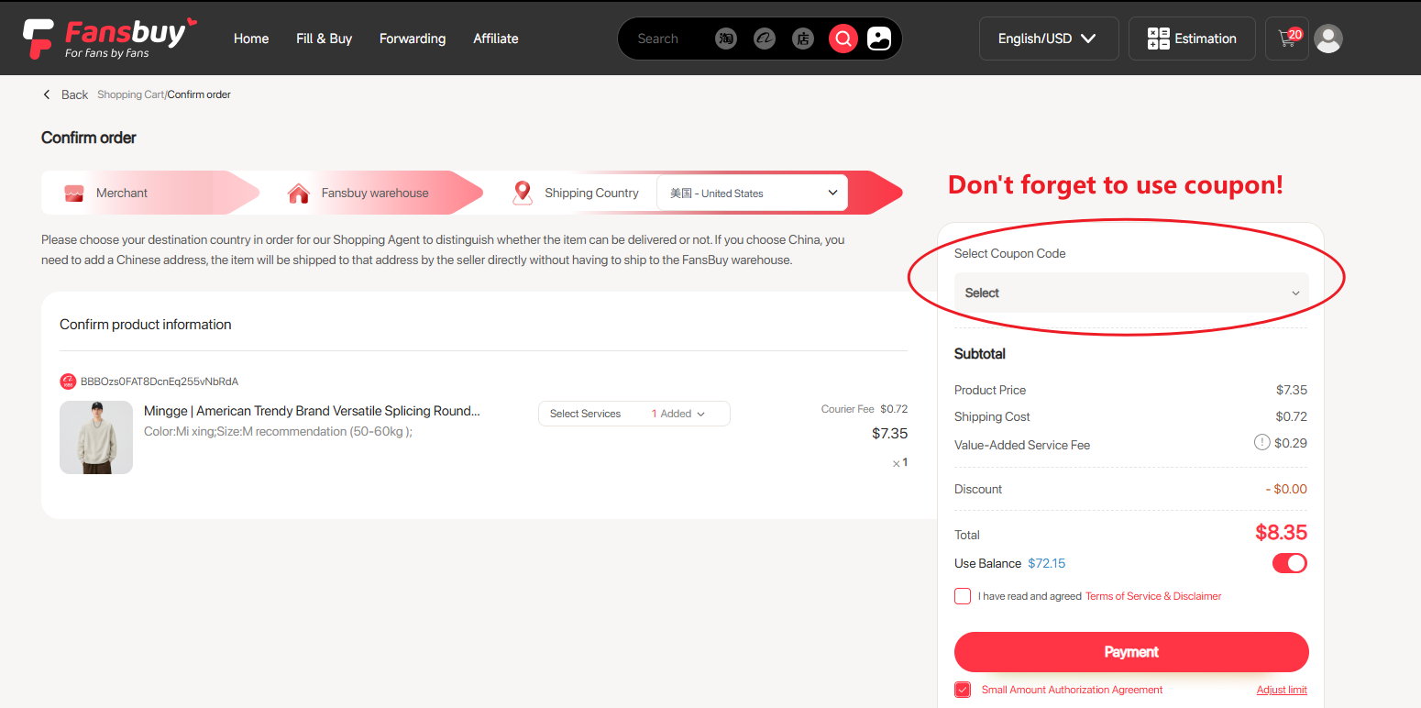Click the Payment button
Viewport: 1421px width, 708px height.
pyautogui.click(x=1131, y=652)
